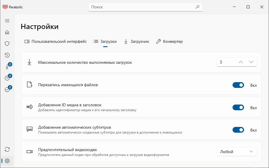Click the search magnifier icon

[x=198, y=7]
